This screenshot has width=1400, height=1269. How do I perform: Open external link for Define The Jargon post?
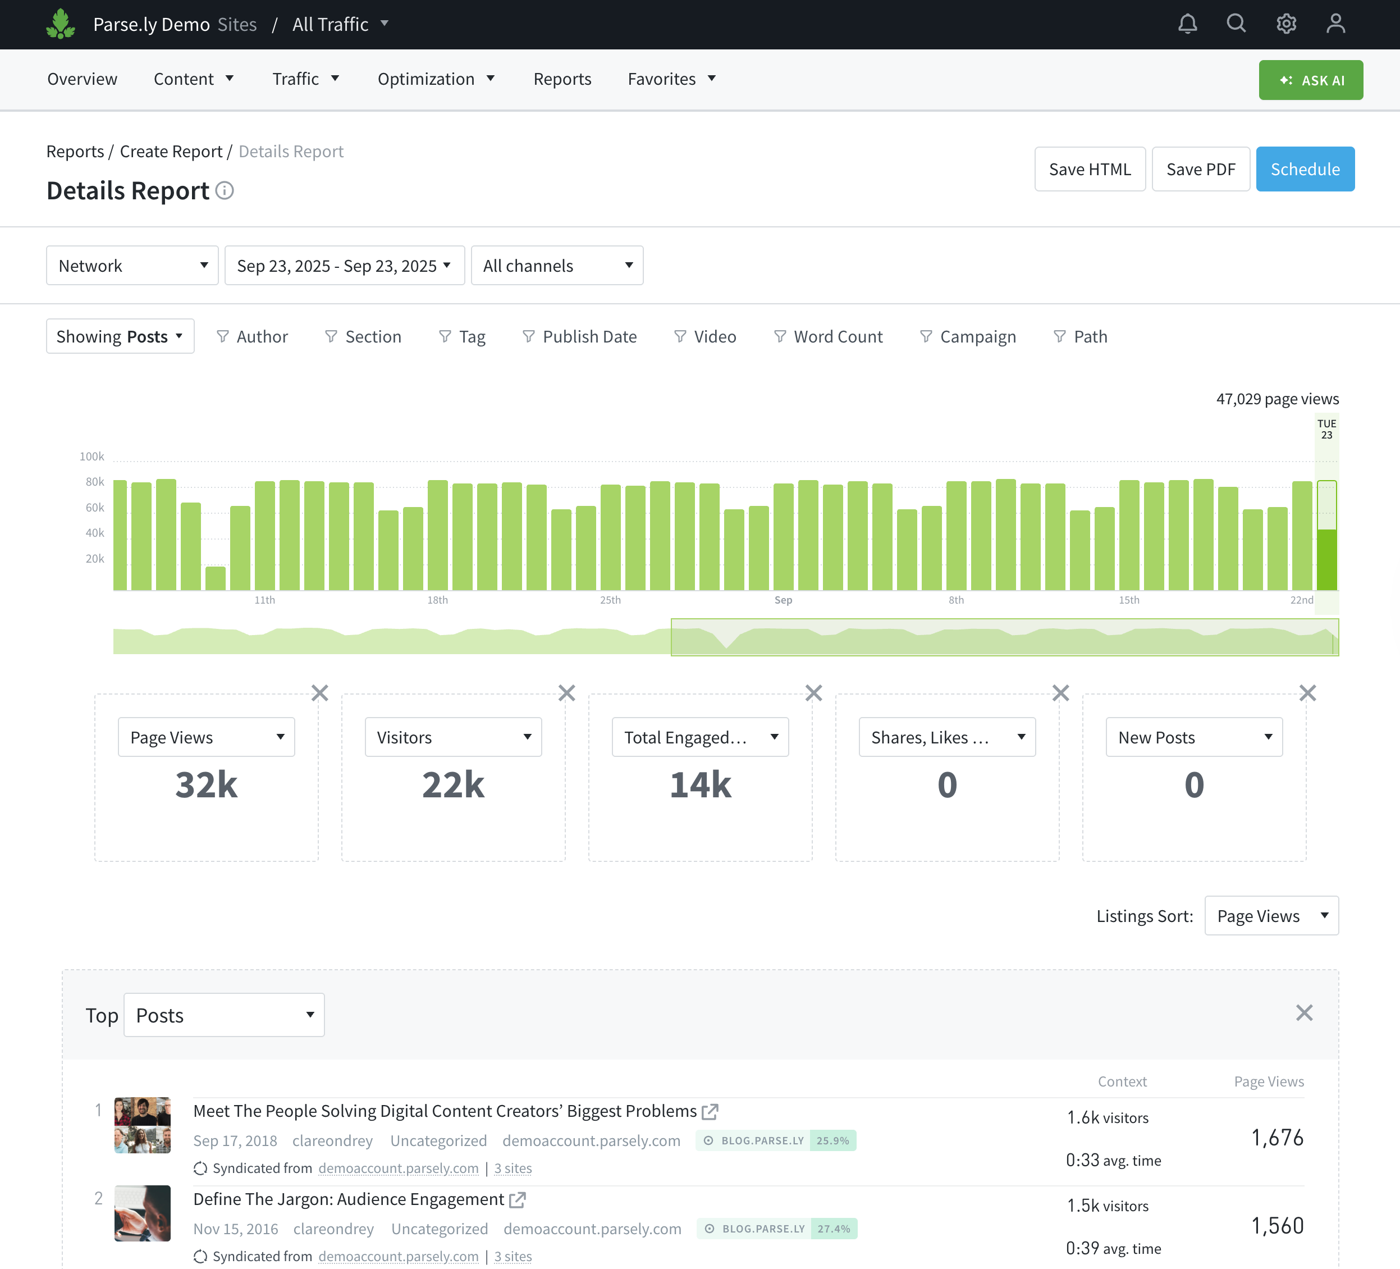pos(518,1199)
